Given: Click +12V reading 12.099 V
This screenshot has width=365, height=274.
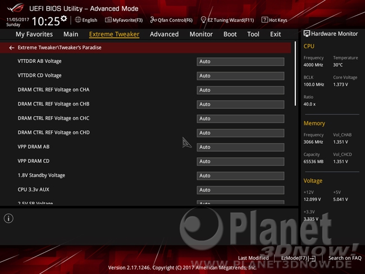Looking at the screenshot, I should click(x=312, y=199).
